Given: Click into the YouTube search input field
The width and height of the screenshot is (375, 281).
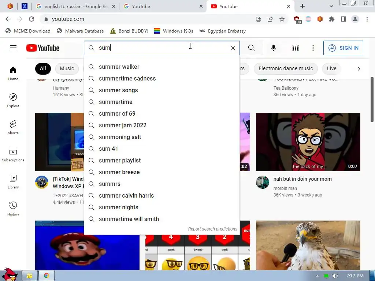Looking at the screenshot, I should coord(163,48).
